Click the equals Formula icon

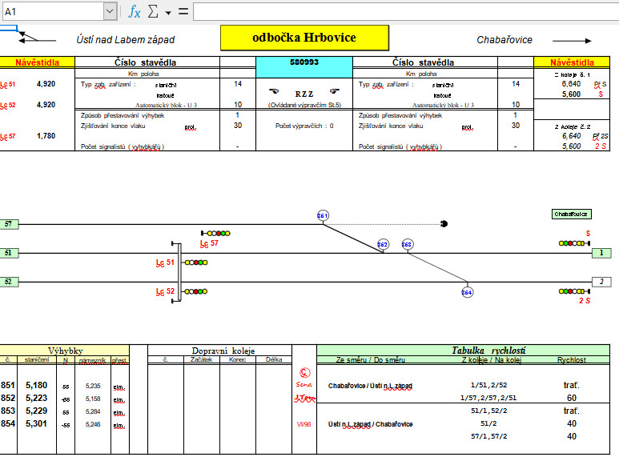183,11
